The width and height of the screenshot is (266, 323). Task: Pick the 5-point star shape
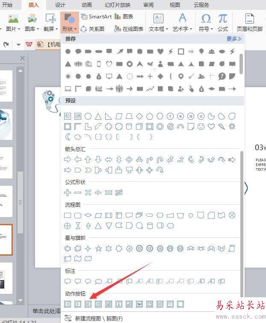click(98, 248)
